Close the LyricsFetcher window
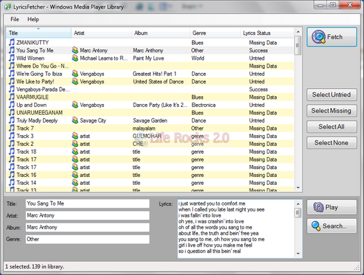Image resolution: width=364 pixels, height=275 pixels. click(349, 5)
